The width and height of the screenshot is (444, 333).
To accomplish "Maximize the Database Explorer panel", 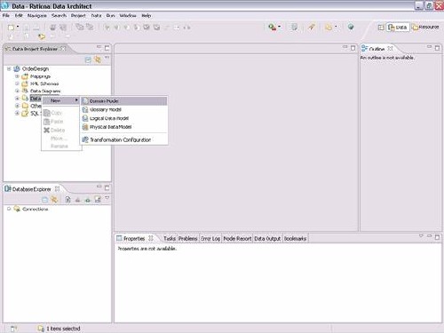I will click(x=107, y=187).
